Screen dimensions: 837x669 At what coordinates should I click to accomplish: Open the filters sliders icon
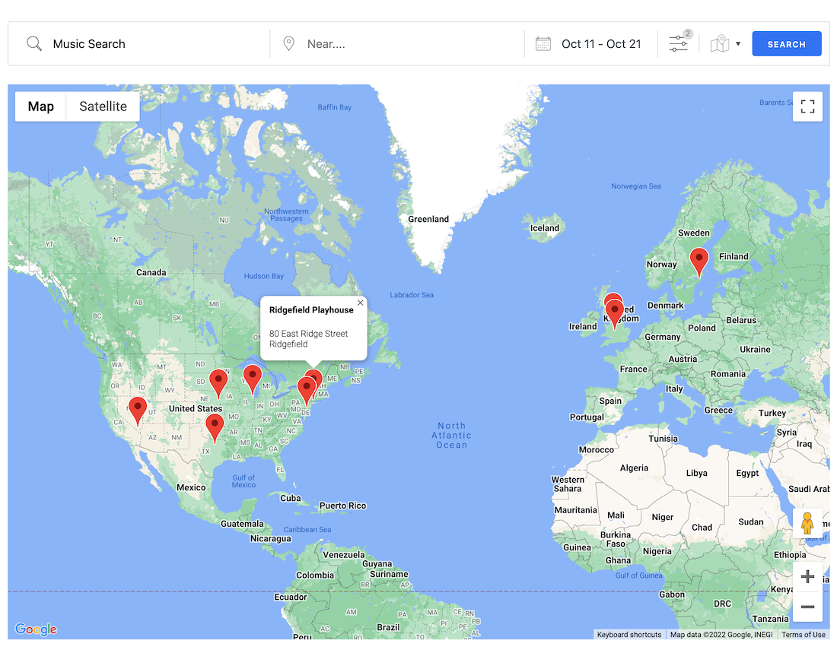[678, 44]
